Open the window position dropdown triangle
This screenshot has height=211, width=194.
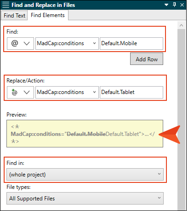[x=166, y=5]
